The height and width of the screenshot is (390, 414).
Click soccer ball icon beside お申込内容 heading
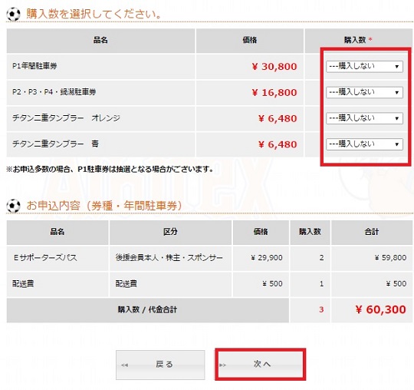[x=13, y=206]
